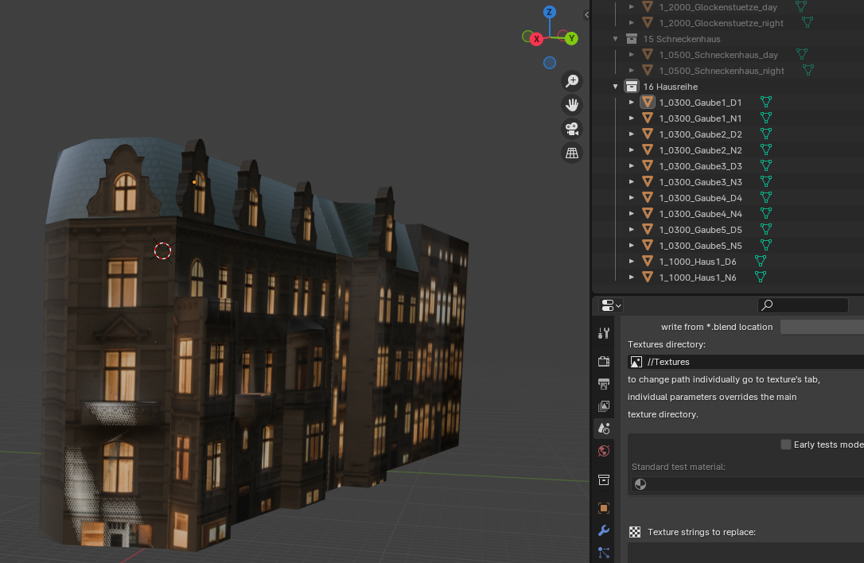Open the properties editor type dropdown
This screenshot has width=864, height=563.
(x=611, y=305)
